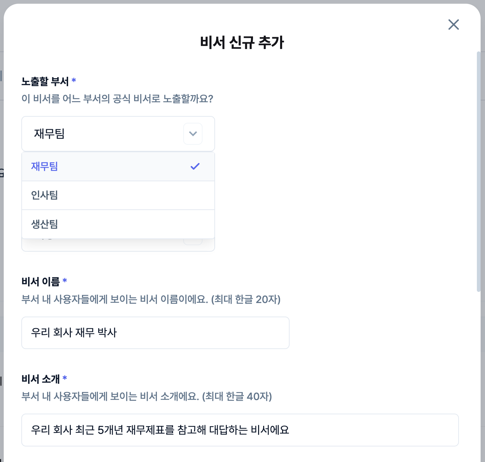Click the checkmark beside 재무팀 option
This screenshot has width=485, height=462.
point(195,166)
